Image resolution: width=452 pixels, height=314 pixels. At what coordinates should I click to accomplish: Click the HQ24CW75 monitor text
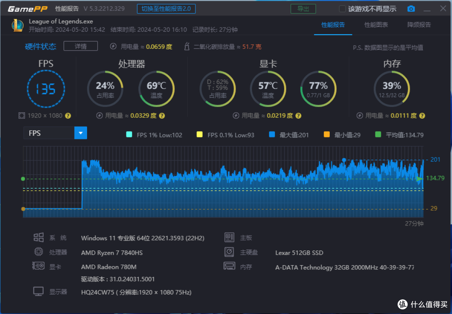pos(136,292)
